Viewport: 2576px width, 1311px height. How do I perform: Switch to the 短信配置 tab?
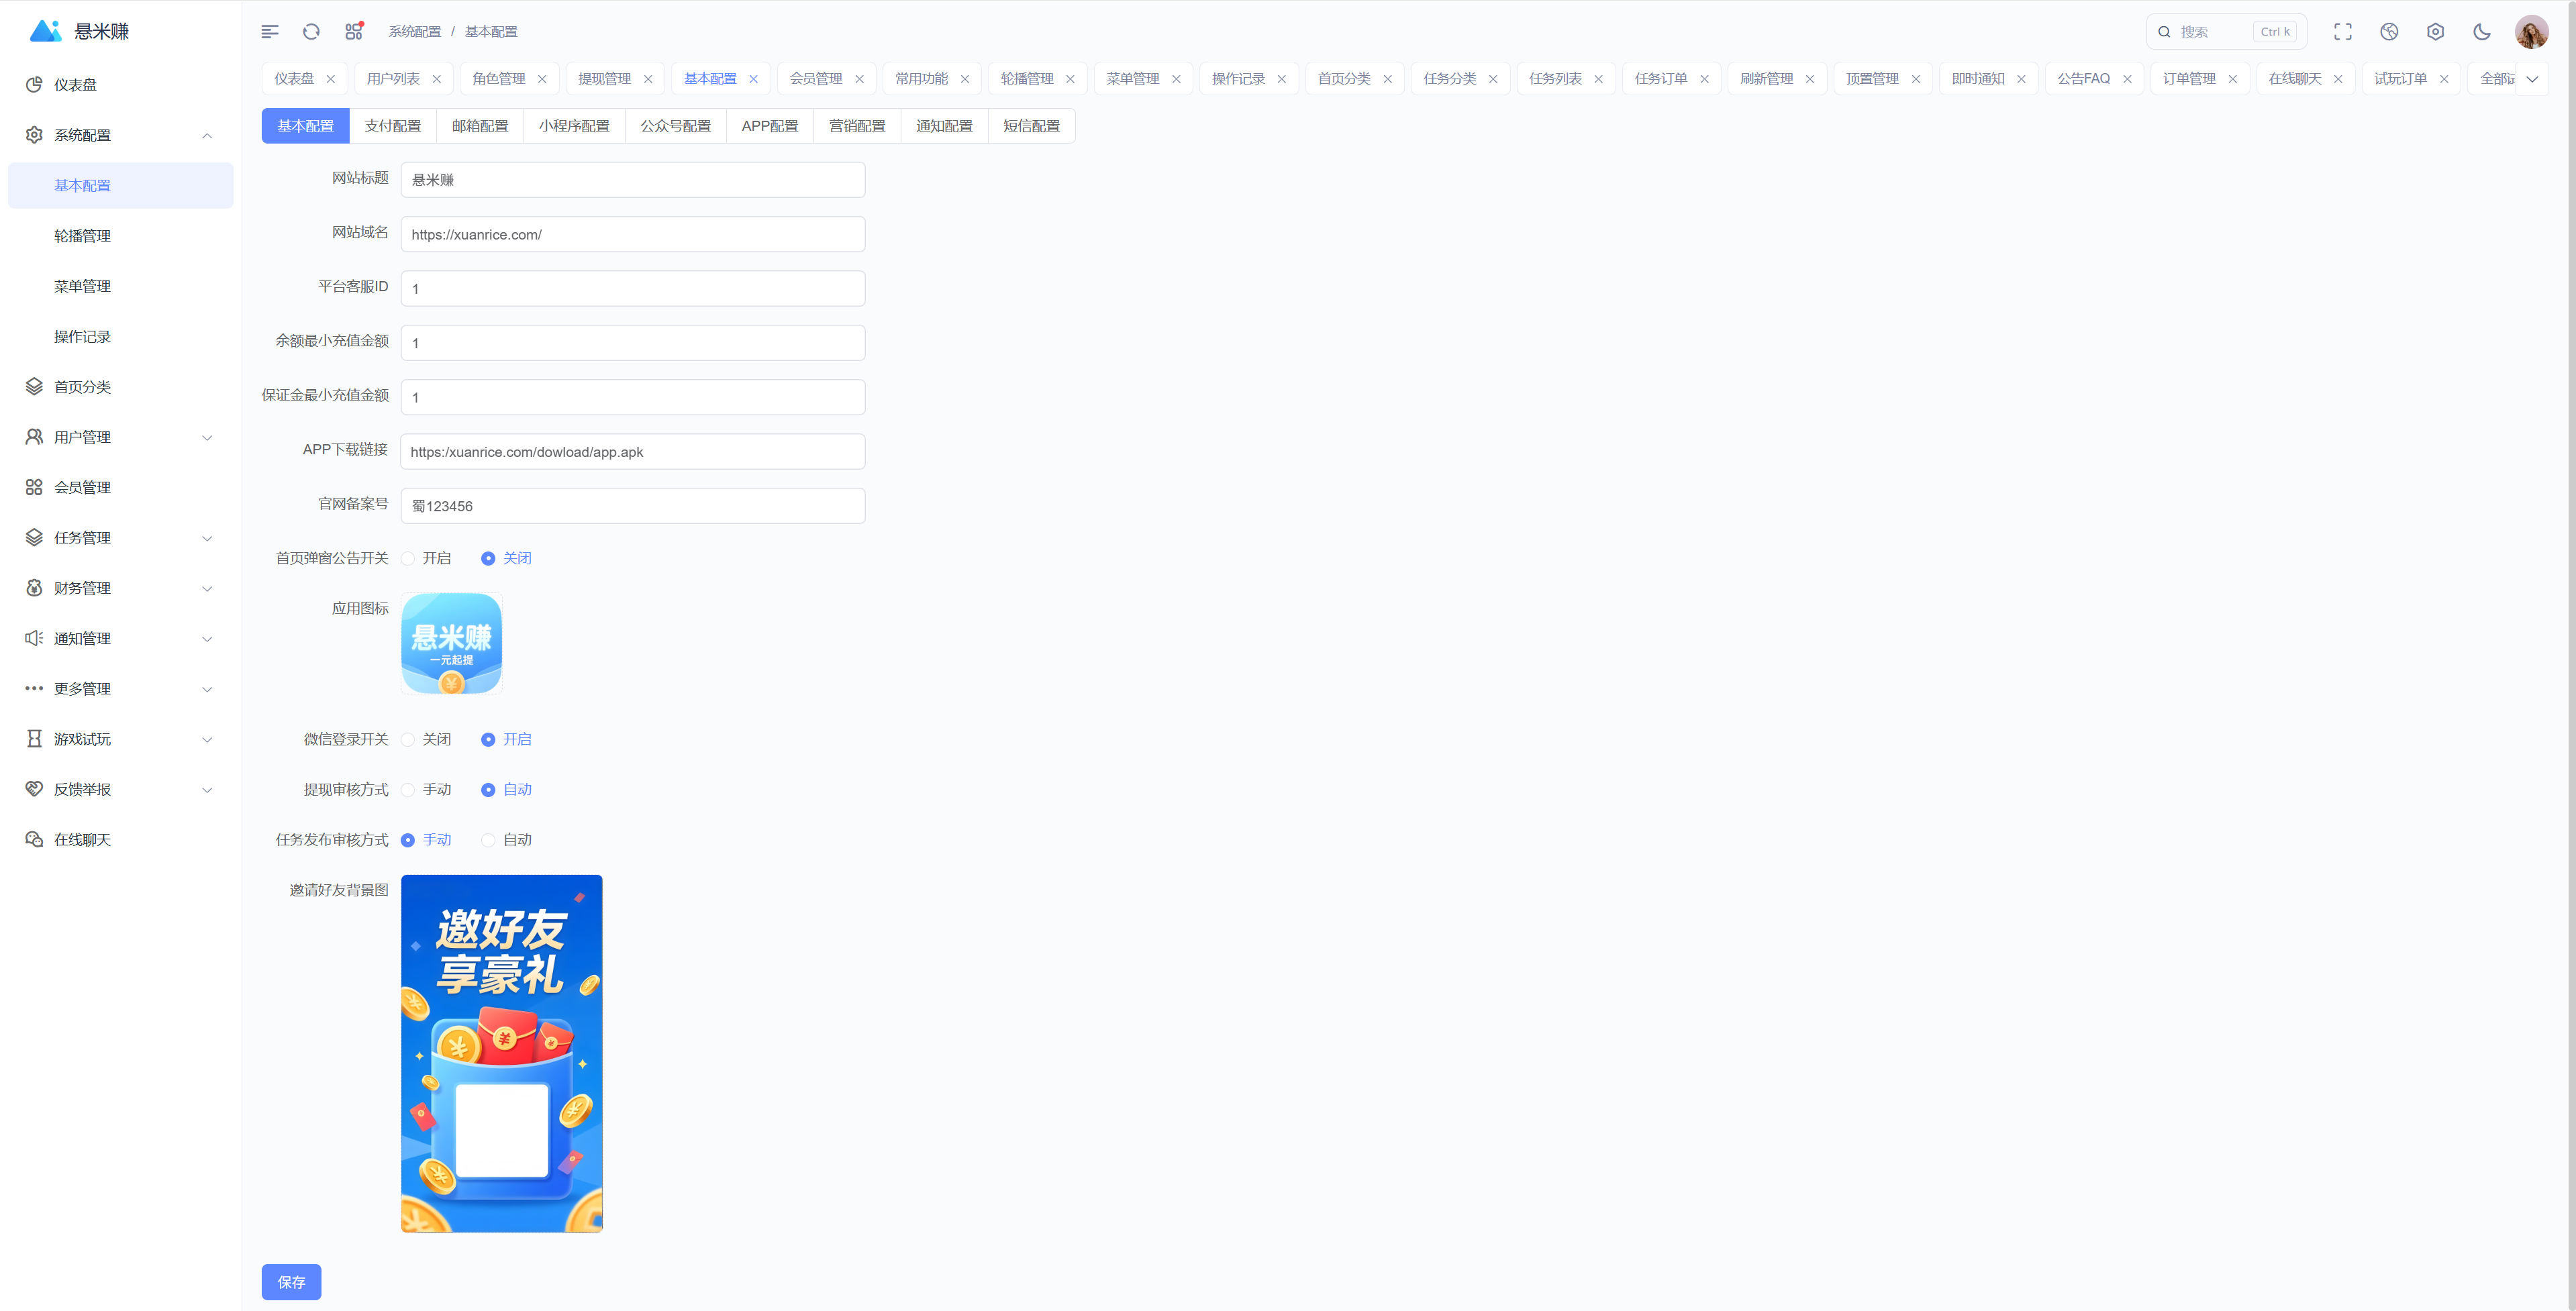pyautogui.click(x=1031, y=126)
